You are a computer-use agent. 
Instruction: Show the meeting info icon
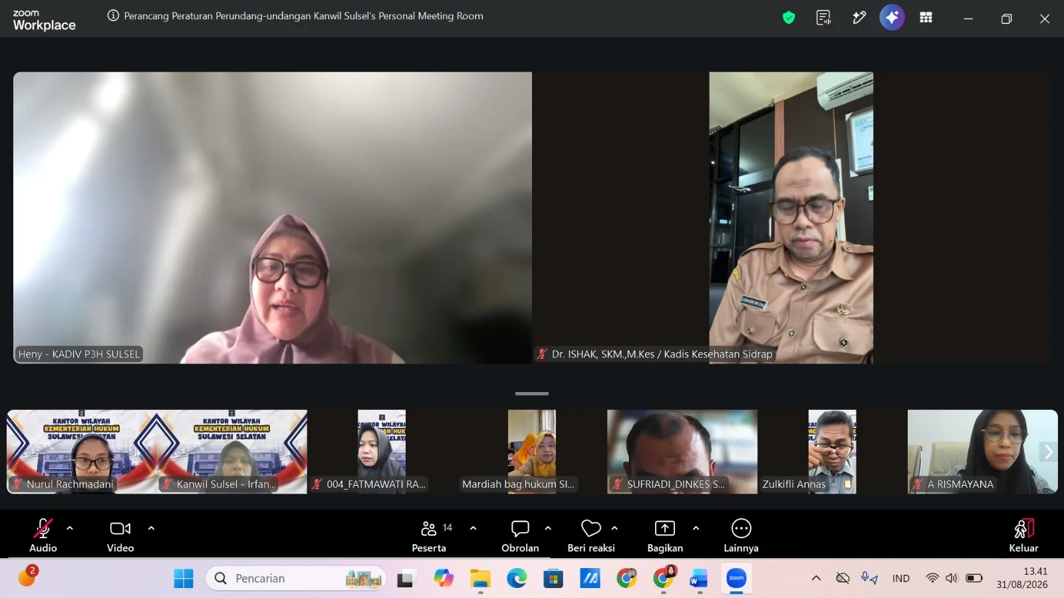[113, 15]
